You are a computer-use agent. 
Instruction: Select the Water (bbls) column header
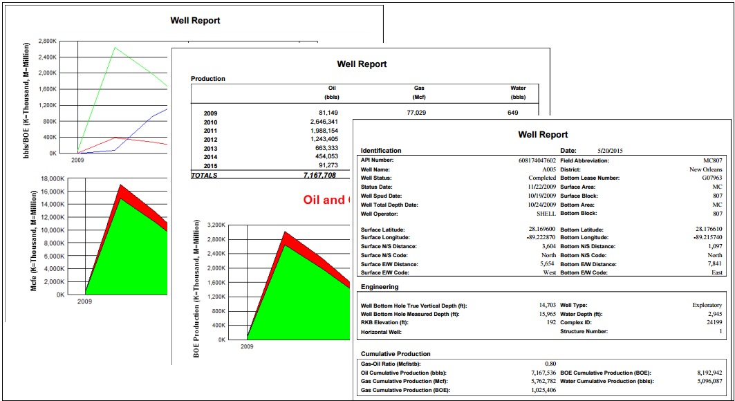518,93
